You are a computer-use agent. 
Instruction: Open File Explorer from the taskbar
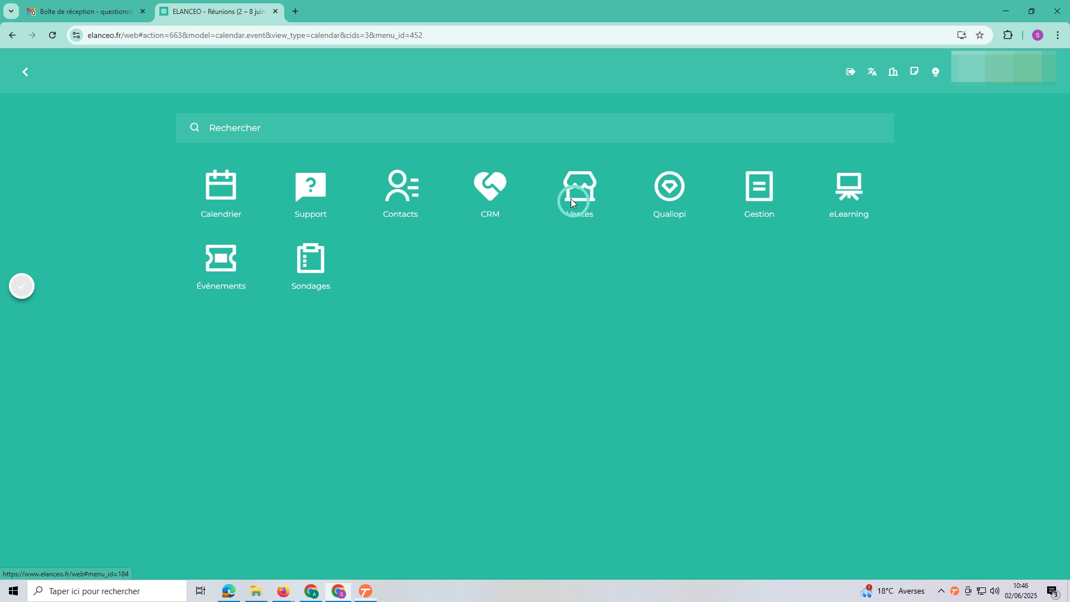coord(256,591)
